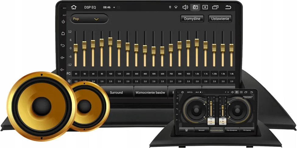Click the yellow chevron in preset selector
The width and height of the screenshot is (297, 148).
[96, 19]
